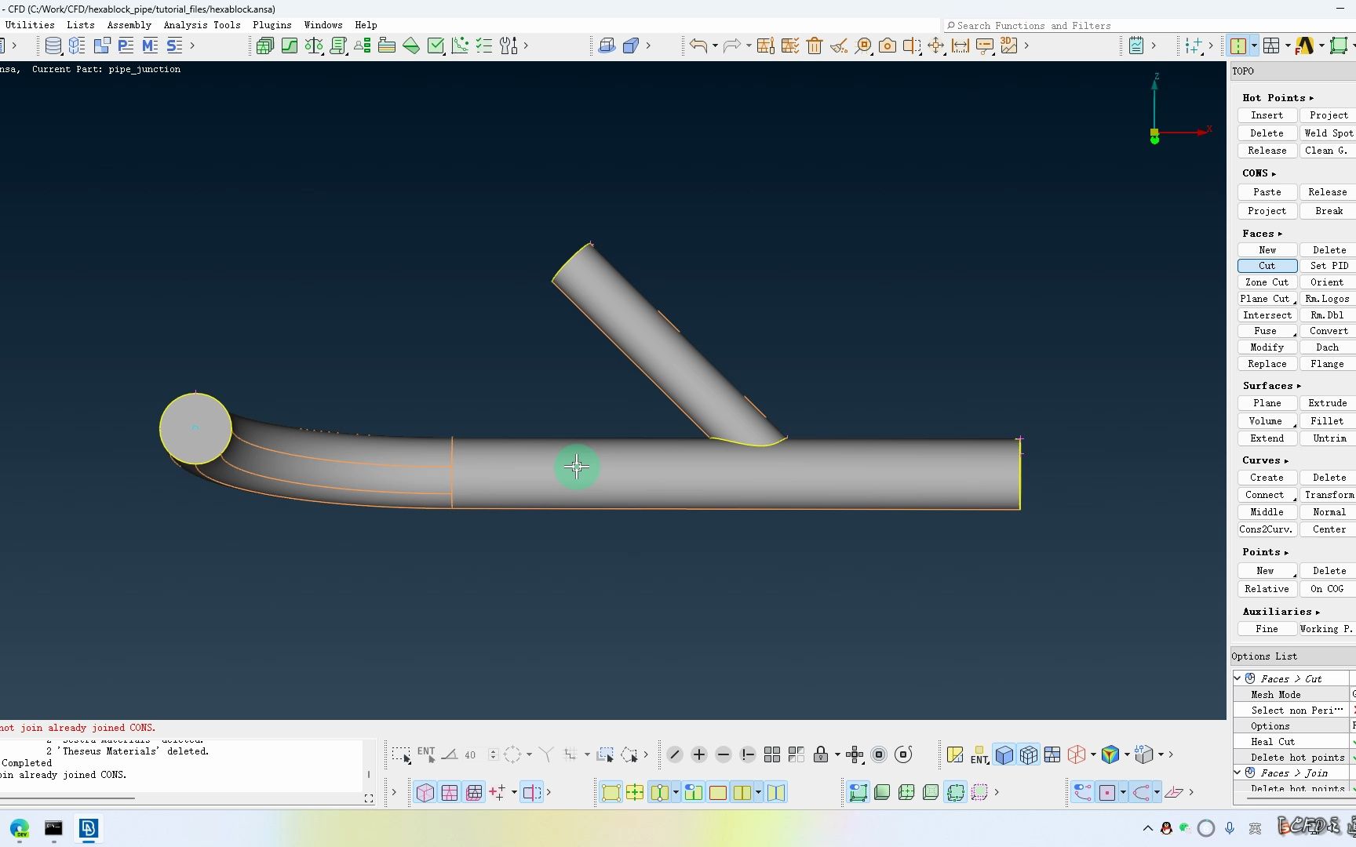Image resolution: width=1356 pixels, height=847 pixels.
Task: Click the checklist icon in toolbar
Action: tap(484, 45)
